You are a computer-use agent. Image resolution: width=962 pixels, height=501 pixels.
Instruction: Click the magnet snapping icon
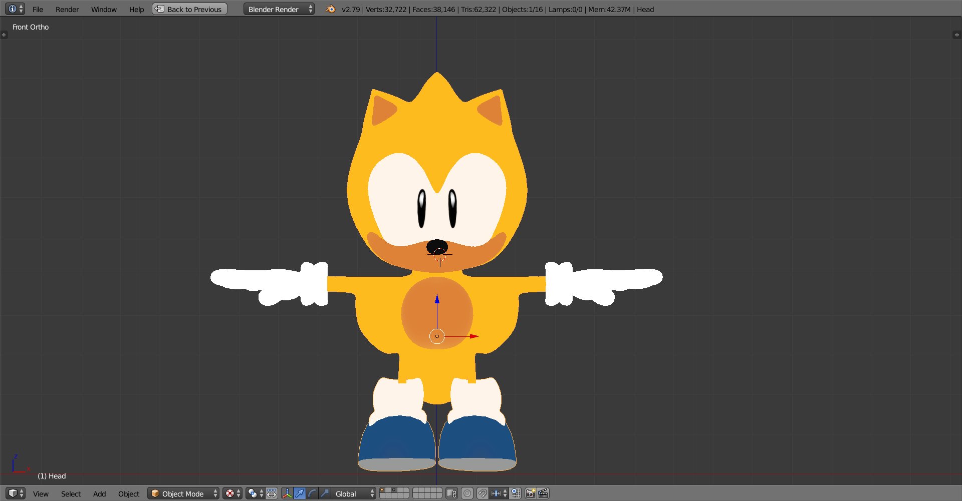[482, 493]
